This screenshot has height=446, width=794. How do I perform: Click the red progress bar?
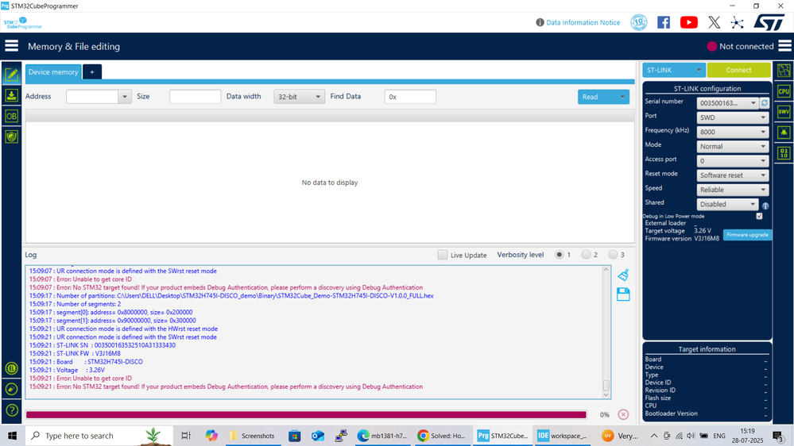coord(306,414)
